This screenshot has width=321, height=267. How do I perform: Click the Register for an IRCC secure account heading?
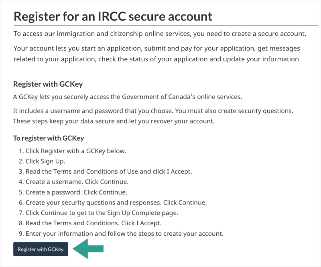click(113, 16)
